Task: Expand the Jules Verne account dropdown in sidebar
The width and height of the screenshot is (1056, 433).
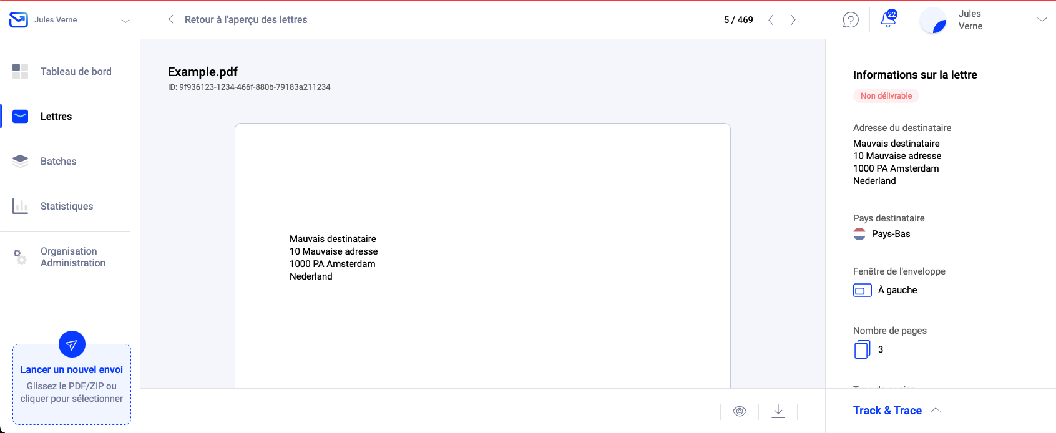Action: click(125, 21)
